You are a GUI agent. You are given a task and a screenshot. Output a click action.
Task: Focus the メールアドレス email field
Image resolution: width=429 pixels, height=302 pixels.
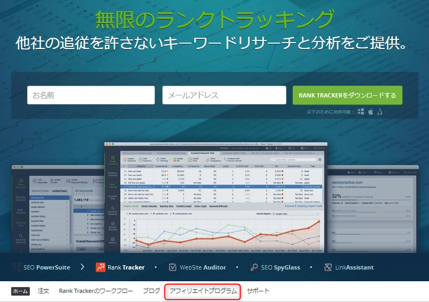click(x=224, y=95)
